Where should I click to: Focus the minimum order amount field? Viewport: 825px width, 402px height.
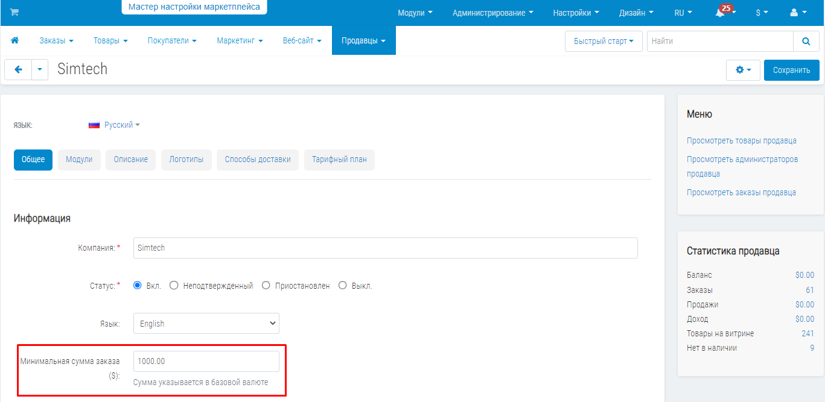pyautogui.click(x=206, y=361)
